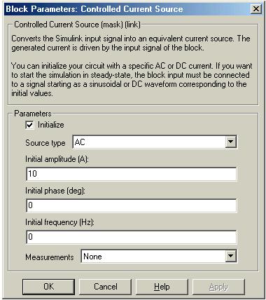266x300 pixels.
Task: Open the Help button
Action: pyautogui.click(x=162, y=287)
